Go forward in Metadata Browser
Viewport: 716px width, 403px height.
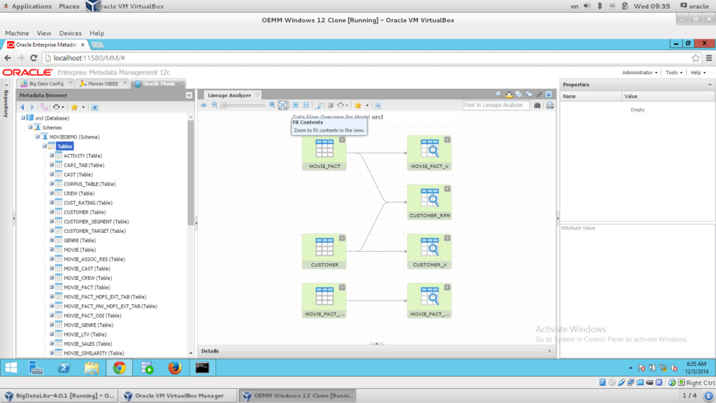(32, 107)
